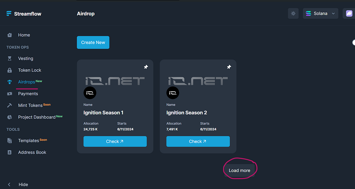Open the Templates menu item
355x189 pixels.
(28, 141)
